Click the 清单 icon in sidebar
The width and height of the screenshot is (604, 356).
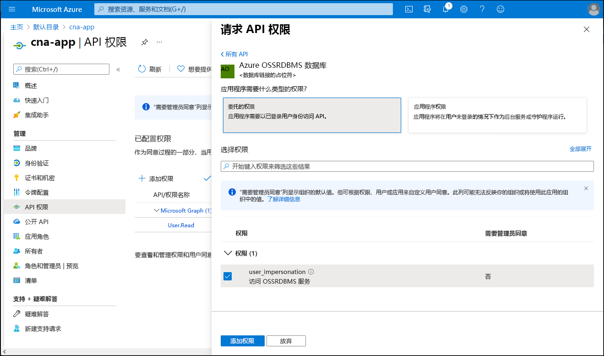tap(16, 280)
